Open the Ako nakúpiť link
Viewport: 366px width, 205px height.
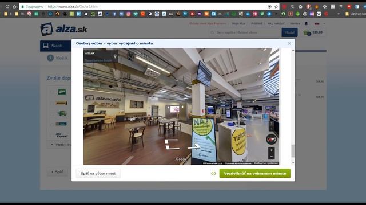click(276, 23)
